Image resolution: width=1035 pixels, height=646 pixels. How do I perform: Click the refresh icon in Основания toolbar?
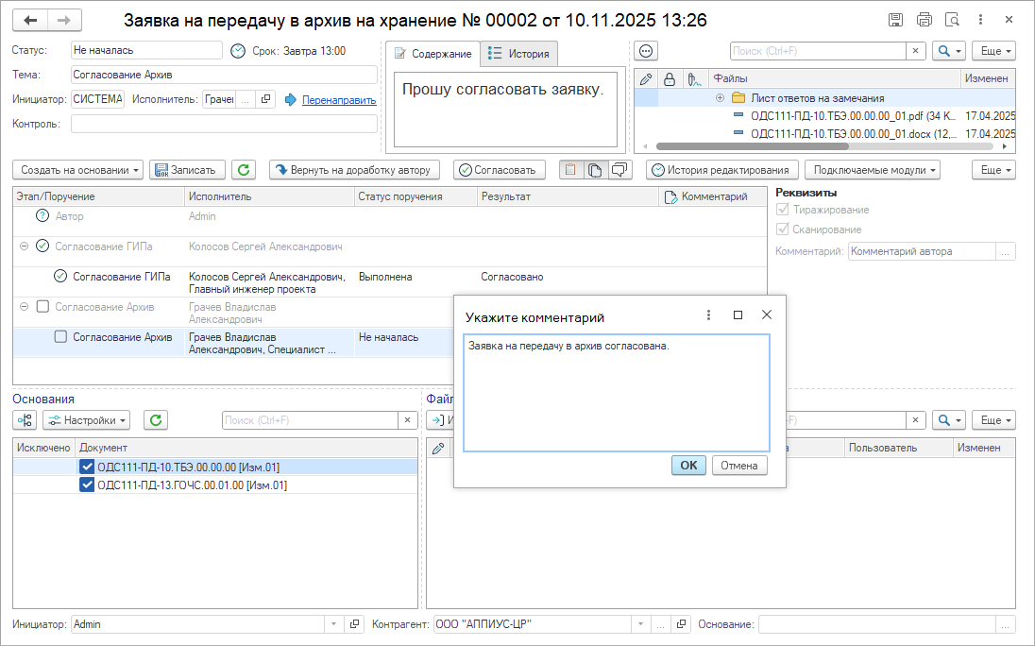point(156,420)
